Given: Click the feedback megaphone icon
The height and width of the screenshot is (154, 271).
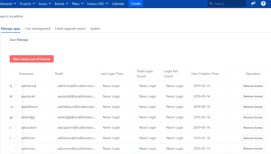Looking at the screenshot, I should pyautogui.click(x=253, y=4).
